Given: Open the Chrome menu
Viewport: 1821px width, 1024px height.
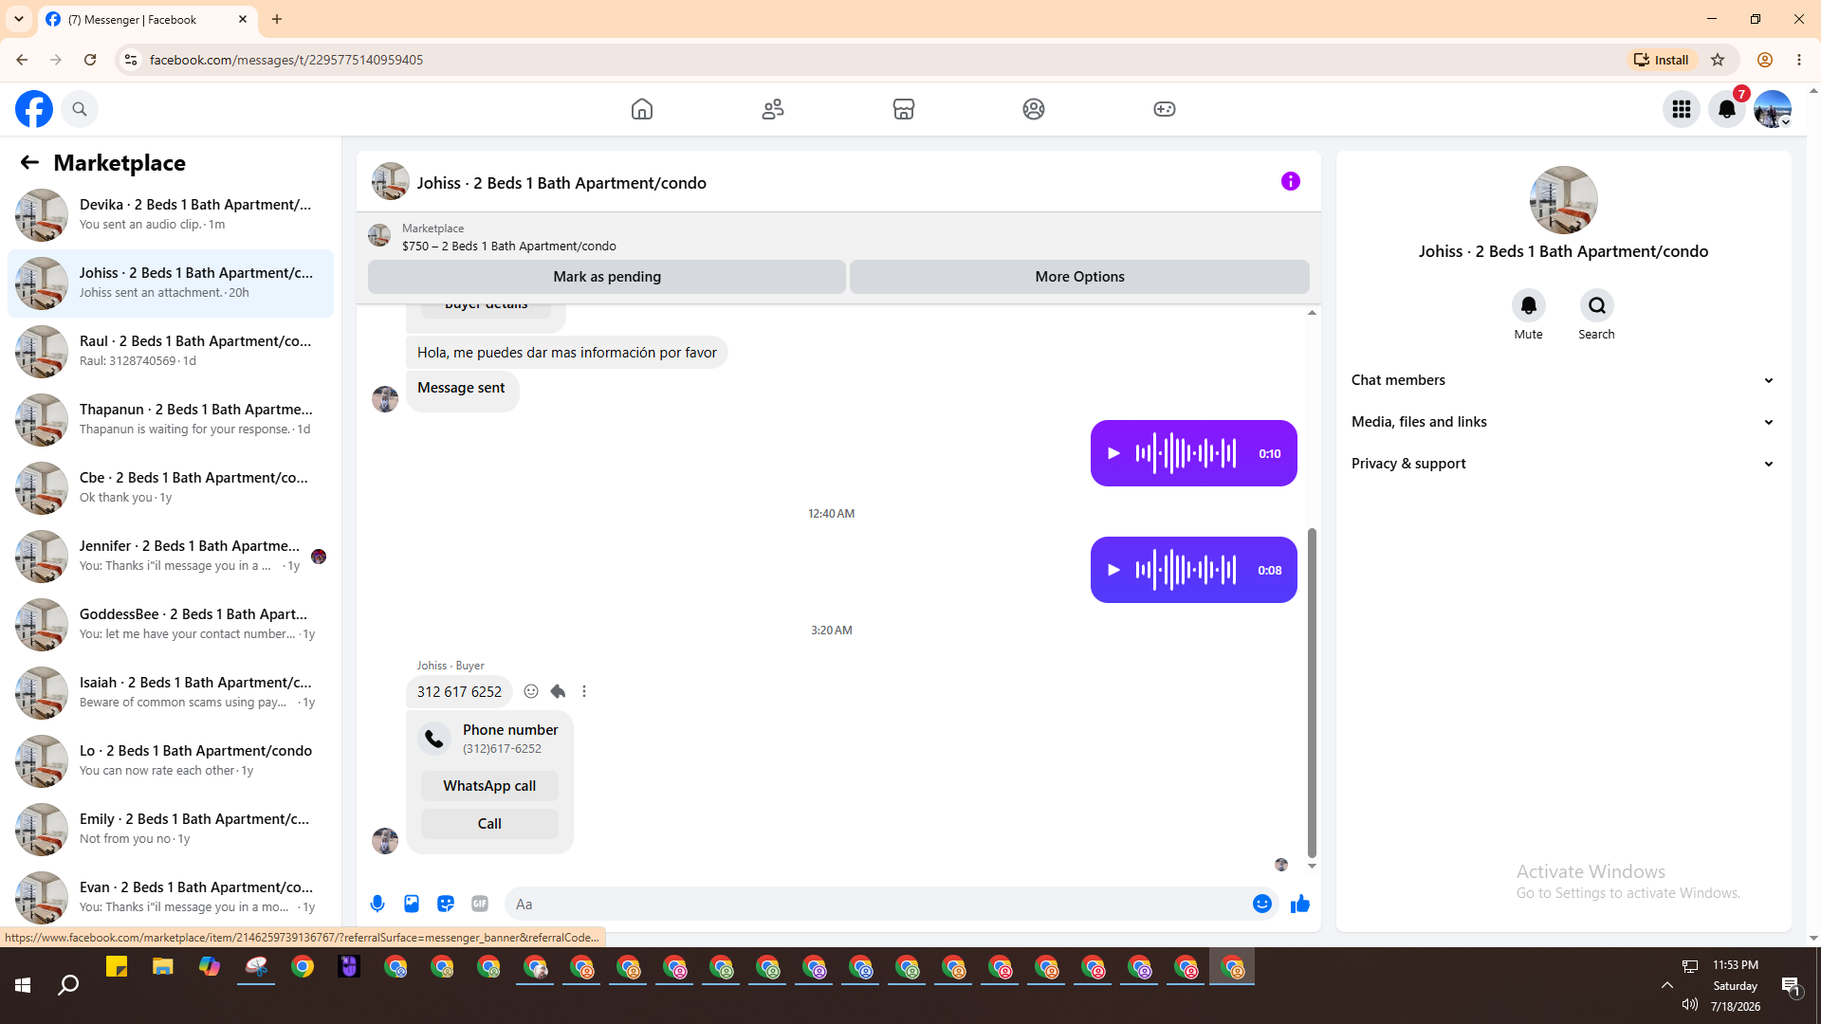Looking at the screenshot, I should click(x=1799, y=60).
